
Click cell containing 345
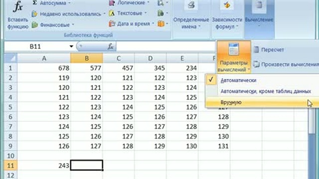[x=151, y=68]
